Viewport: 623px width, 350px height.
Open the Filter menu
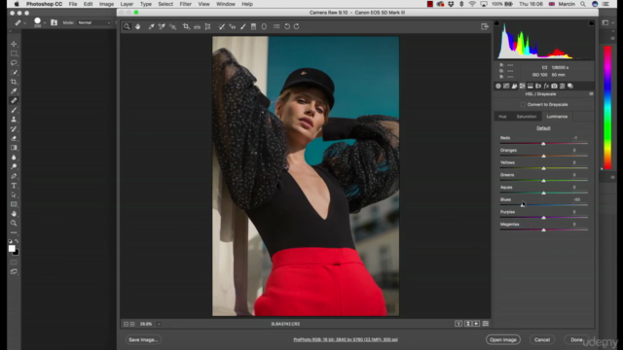coord(185,4)
